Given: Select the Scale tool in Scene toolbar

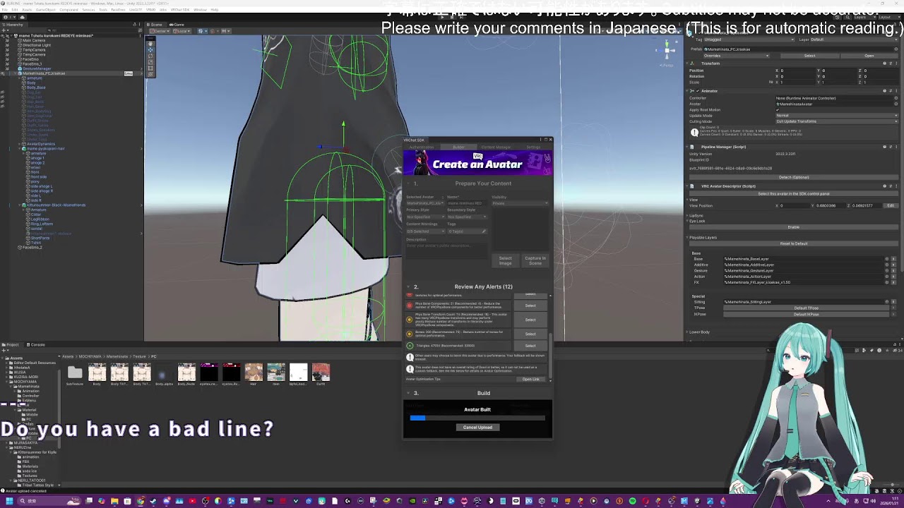Looking at the screenshot, I should click(x=150, y=61).
